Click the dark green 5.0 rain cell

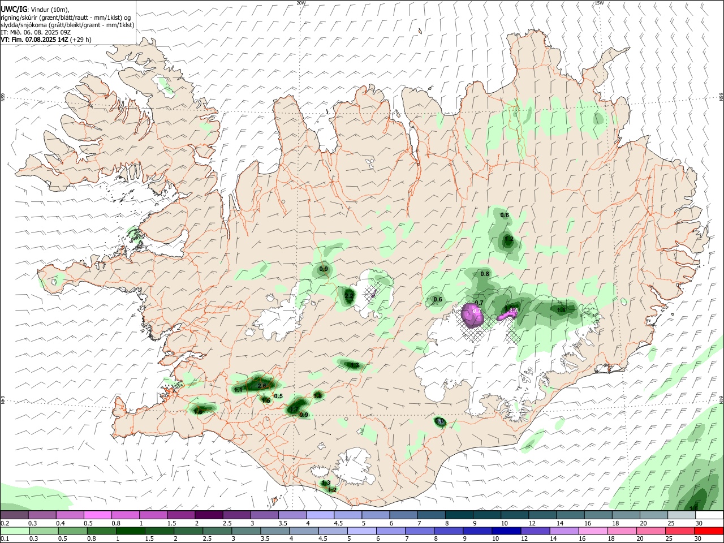[440, 421]
